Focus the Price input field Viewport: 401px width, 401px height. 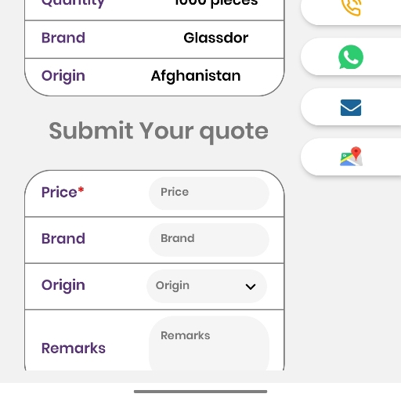[209, 193]
